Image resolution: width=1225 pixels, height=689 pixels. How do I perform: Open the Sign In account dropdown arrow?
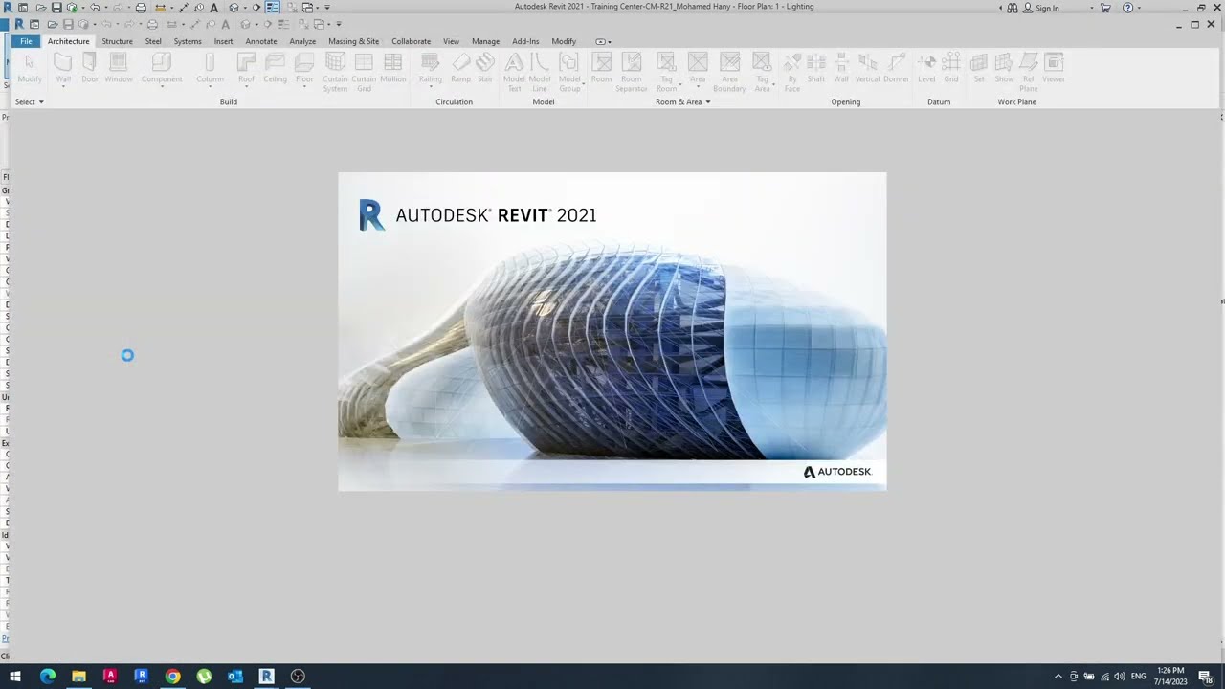[x=1091, y=8]
